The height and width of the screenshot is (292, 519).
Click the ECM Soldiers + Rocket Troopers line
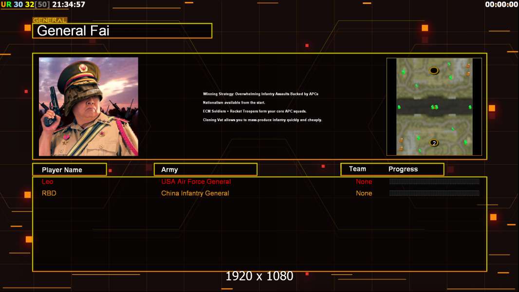[x=255, y=111]
